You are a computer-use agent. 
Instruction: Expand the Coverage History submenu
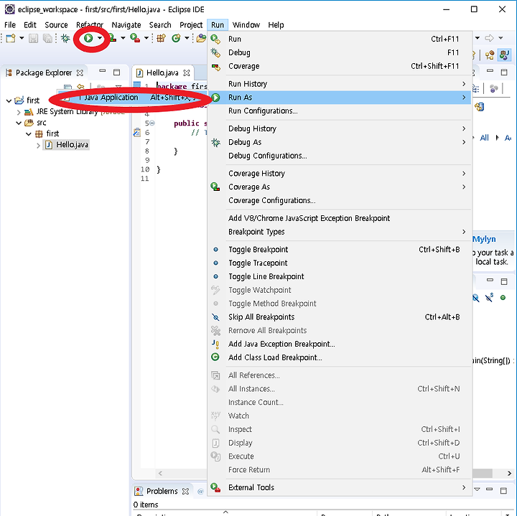(x=339, y=174)
